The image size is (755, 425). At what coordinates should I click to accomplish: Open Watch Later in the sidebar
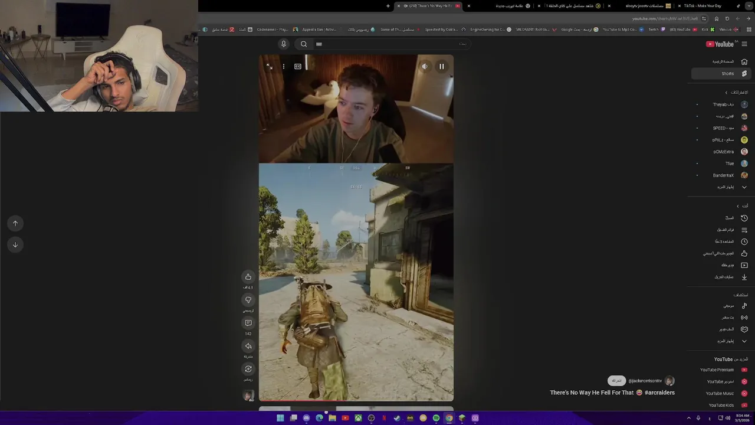pyautogui.click(x=721, y=241)
